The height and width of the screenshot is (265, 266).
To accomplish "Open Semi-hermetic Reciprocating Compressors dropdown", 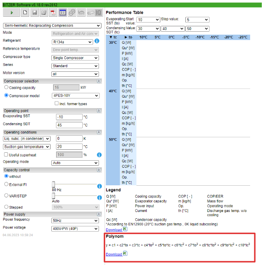I will click(52, 25).
